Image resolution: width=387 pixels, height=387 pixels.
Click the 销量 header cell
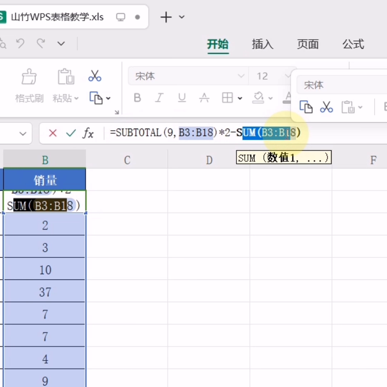coord(45,180)
